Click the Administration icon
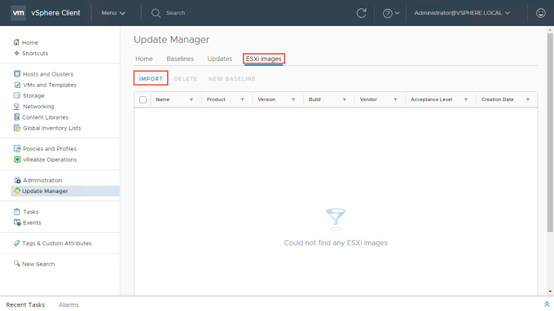The height and width of the screenshot is (311, 554). click(17, 180)
